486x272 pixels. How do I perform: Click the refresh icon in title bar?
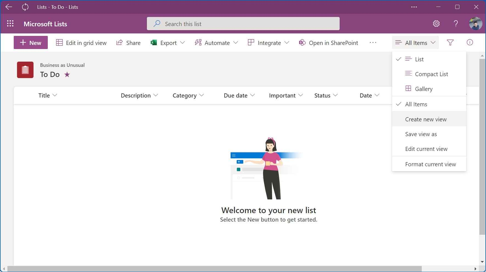click(x=25, y=7)
